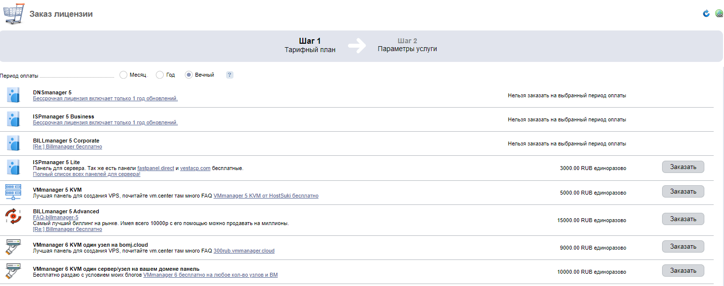Click the ISPmanager 5 Lite product icon
Screen dimensions: 724x286
click(x=13, y=168)
